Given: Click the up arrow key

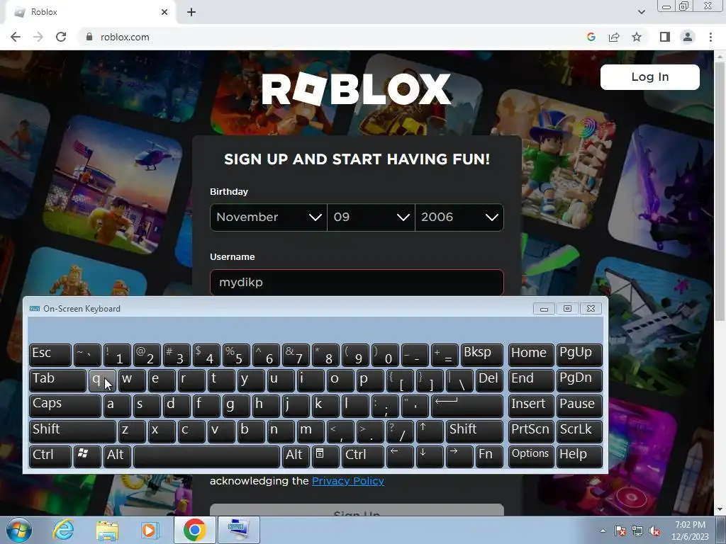Looking at the screenshot, I should click(x=430, y=431).
